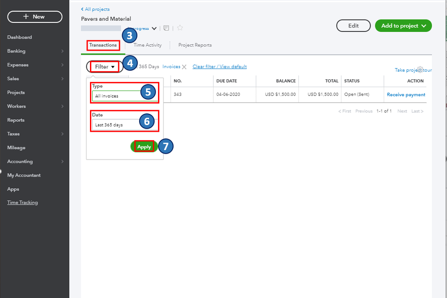Image resolution: width=447 pixels, height=298 pixels.
Task: Open Apps in the sidebar
Action: click(x=13, y=189)
